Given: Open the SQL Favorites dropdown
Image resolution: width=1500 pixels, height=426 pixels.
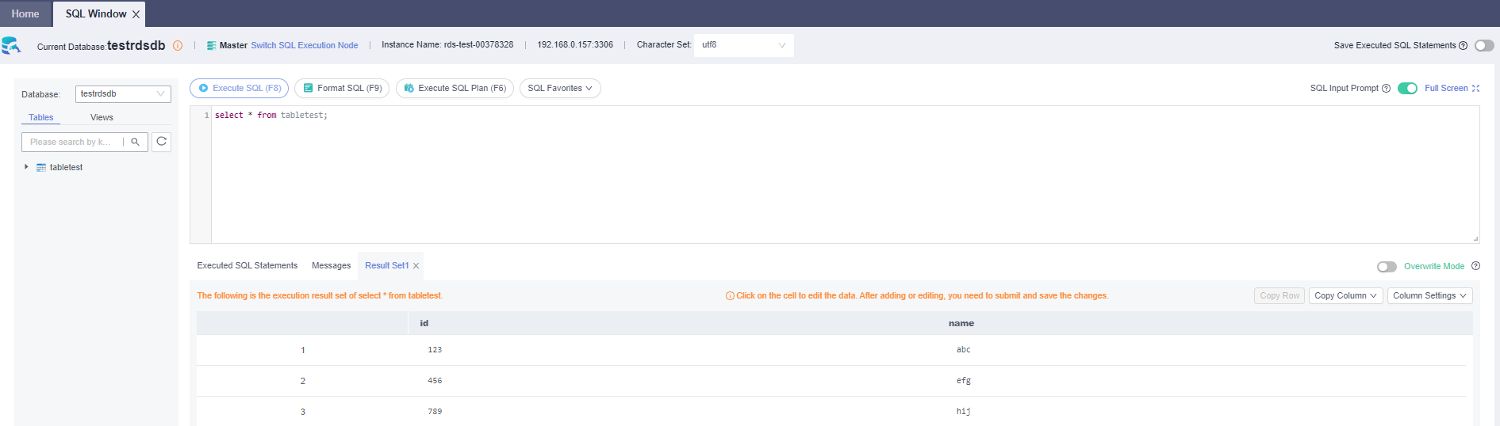Looking at the screenshot, I should pyautogui.click(x=560, y=89).
